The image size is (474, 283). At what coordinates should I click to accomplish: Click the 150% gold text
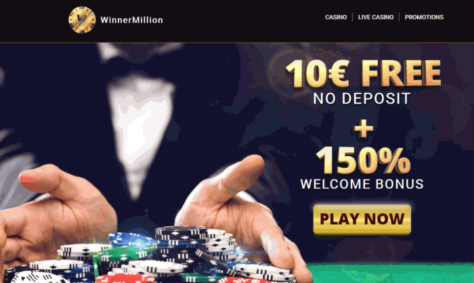pos(363,161)
